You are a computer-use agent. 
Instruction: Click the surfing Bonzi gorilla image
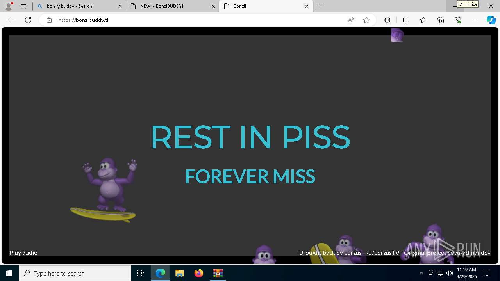pyautogui.click(x=105, y=190)
